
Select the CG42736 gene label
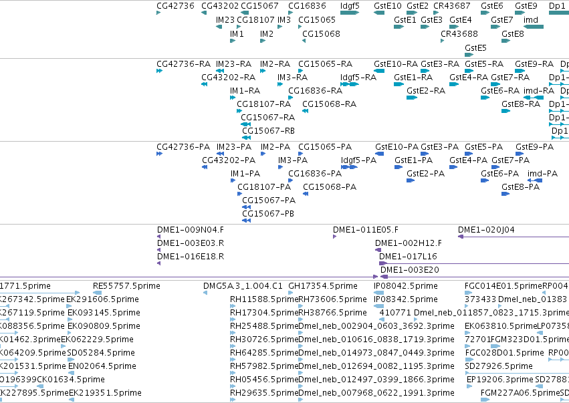click(x=175, y=6)
